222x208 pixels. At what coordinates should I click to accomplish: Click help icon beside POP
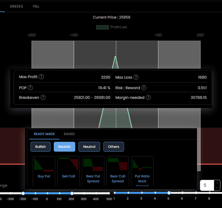pyautogui.click(x=30, y=88)
